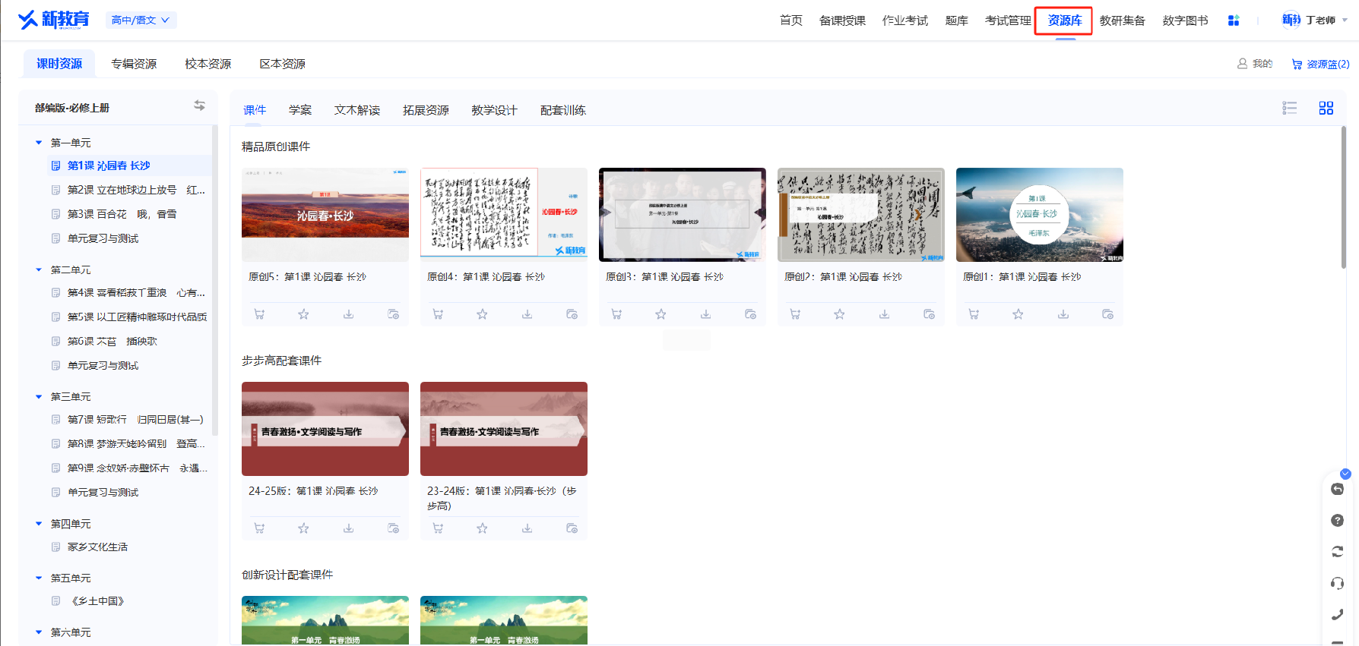Collapse the 第六单元 tree node
This screenshot has height=646, width=1359.
(x=39, y=632)
